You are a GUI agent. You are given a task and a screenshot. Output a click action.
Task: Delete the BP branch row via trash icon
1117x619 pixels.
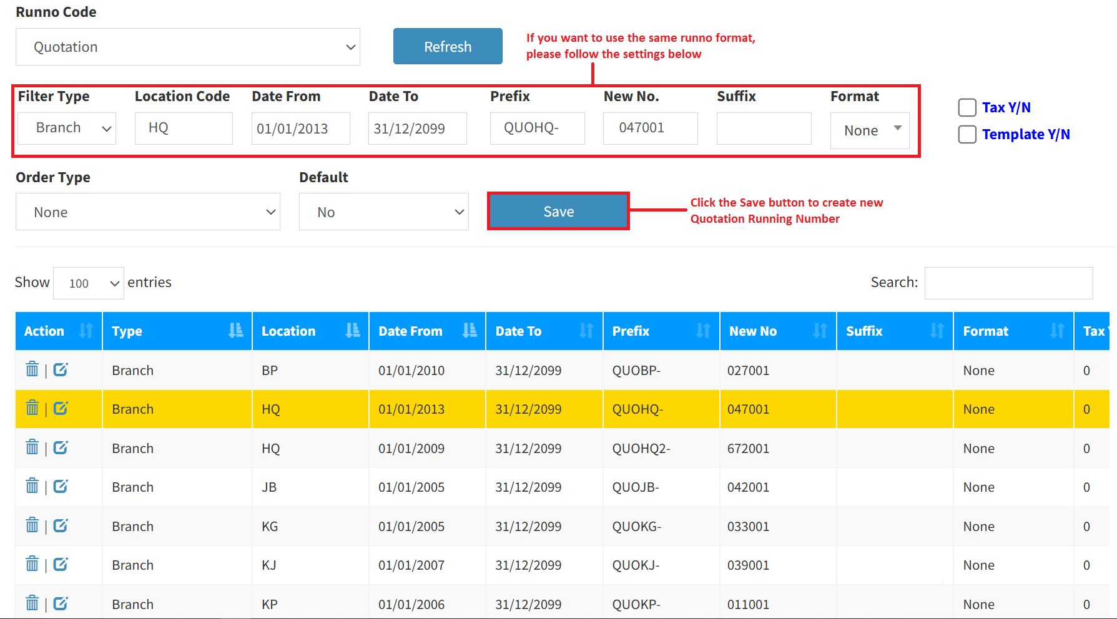[x=32, y=369]
